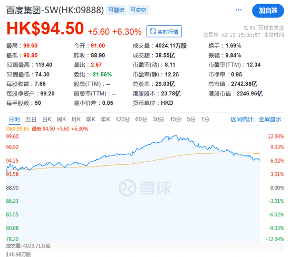Screen dimensions: 290x257
Task: Click the 股息(TTM) field
Action: (x=92, y=84)
